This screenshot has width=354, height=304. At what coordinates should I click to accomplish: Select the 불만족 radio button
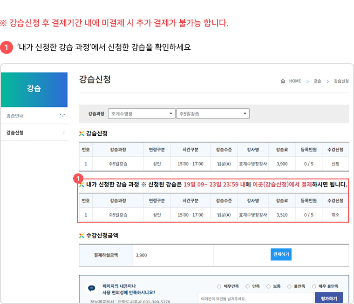click(x=289, y=286)
